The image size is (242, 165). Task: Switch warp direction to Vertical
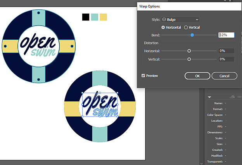click(x=186, y=27)
